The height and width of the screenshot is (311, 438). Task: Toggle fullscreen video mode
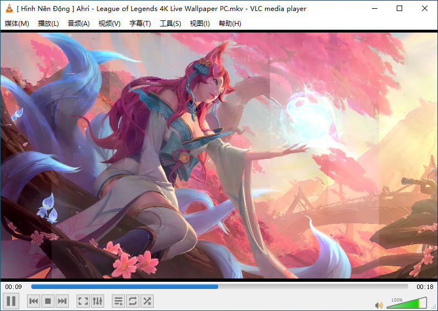[x=83, y=301]
